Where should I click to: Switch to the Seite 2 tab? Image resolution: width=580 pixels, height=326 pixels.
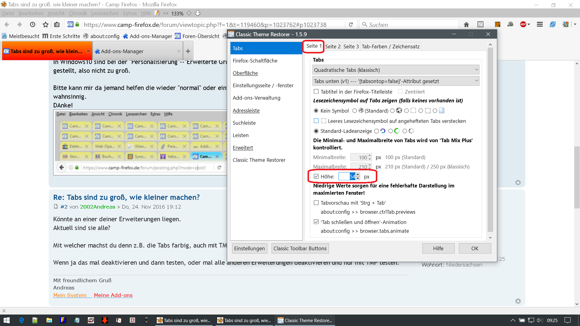333,46
